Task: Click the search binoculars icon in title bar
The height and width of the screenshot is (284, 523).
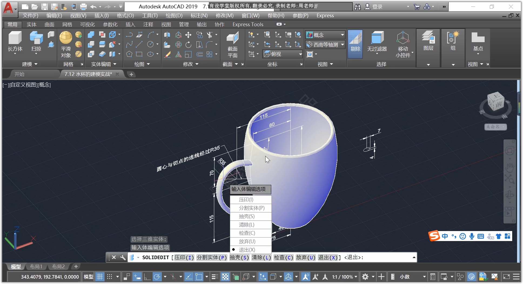Action: pyautogui.click(x=357, y=7)
